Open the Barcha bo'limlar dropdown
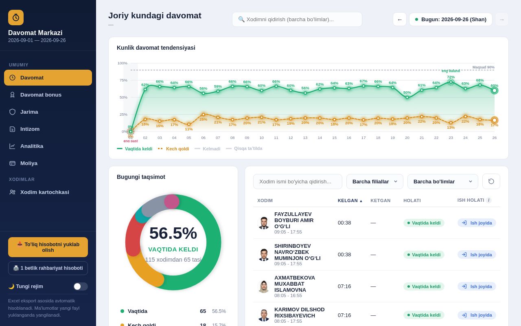This screenshot has width=521, height=326. coord(443,181)
